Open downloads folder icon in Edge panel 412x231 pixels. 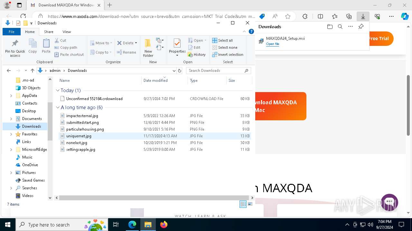(x=330, y=27)
